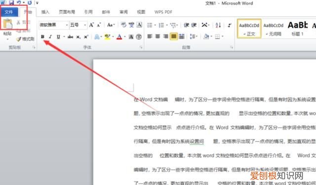The image size is (316, 185).
Task: Switch to the 视图 (View) tab
Action: [141, 12]
